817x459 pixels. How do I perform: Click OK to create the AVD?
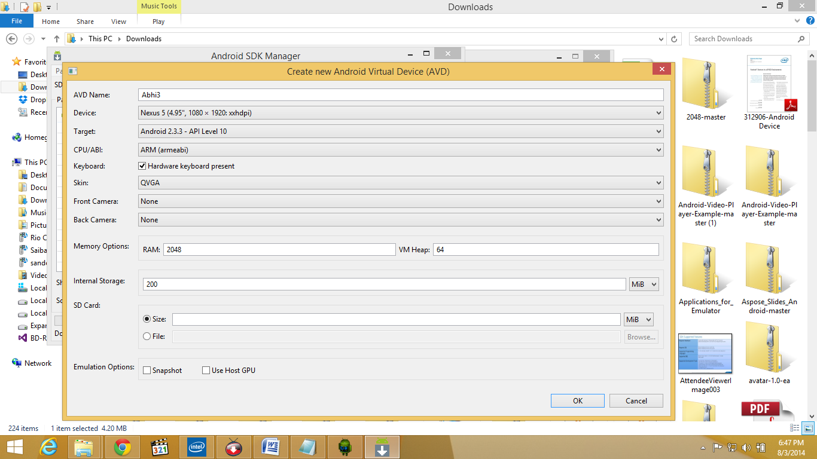coord(578,401)
